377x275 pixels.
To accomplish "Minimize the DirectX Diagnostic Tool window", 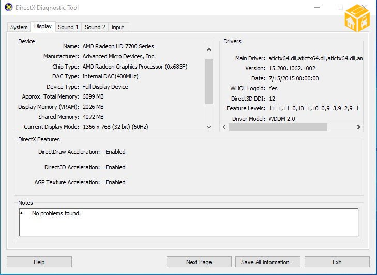I will (317, 7).
